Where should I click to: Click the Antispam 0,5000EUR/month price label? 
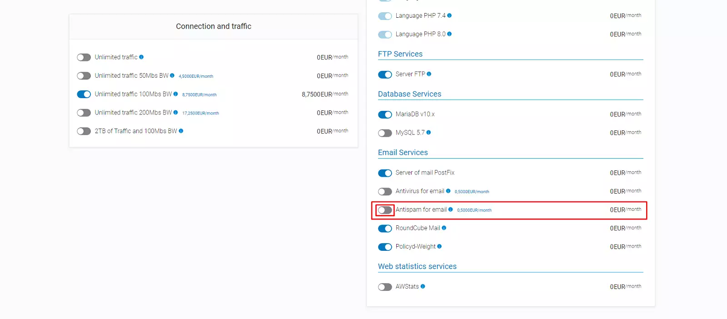tap(474, 210)
